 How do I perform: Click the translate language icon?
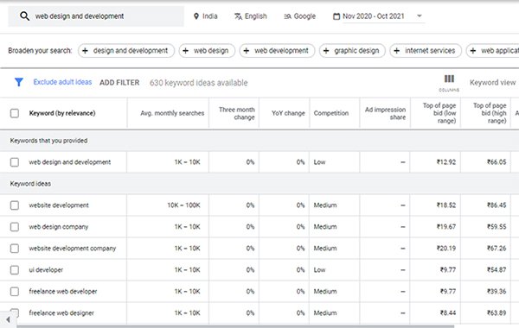point(238,16)
